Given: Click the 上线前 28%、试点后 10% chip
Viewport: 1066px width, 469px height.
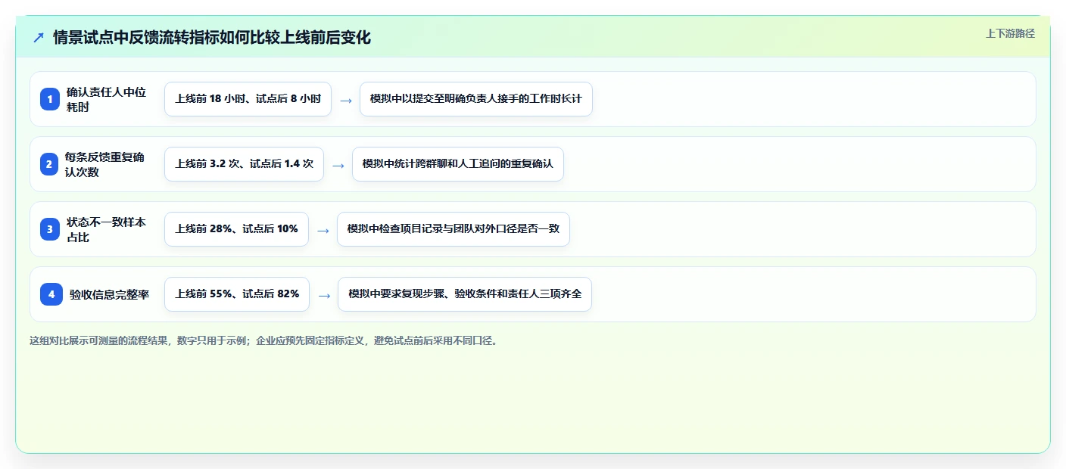Looking at the screenshot, I should click(x=236, y=229).
